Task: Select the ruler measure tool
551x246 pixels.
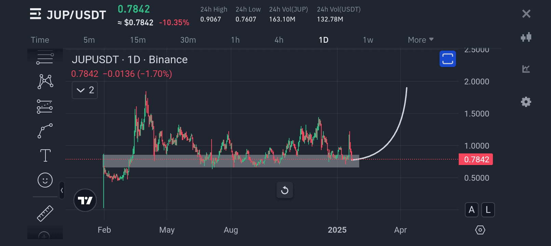Action: [45, 214]
